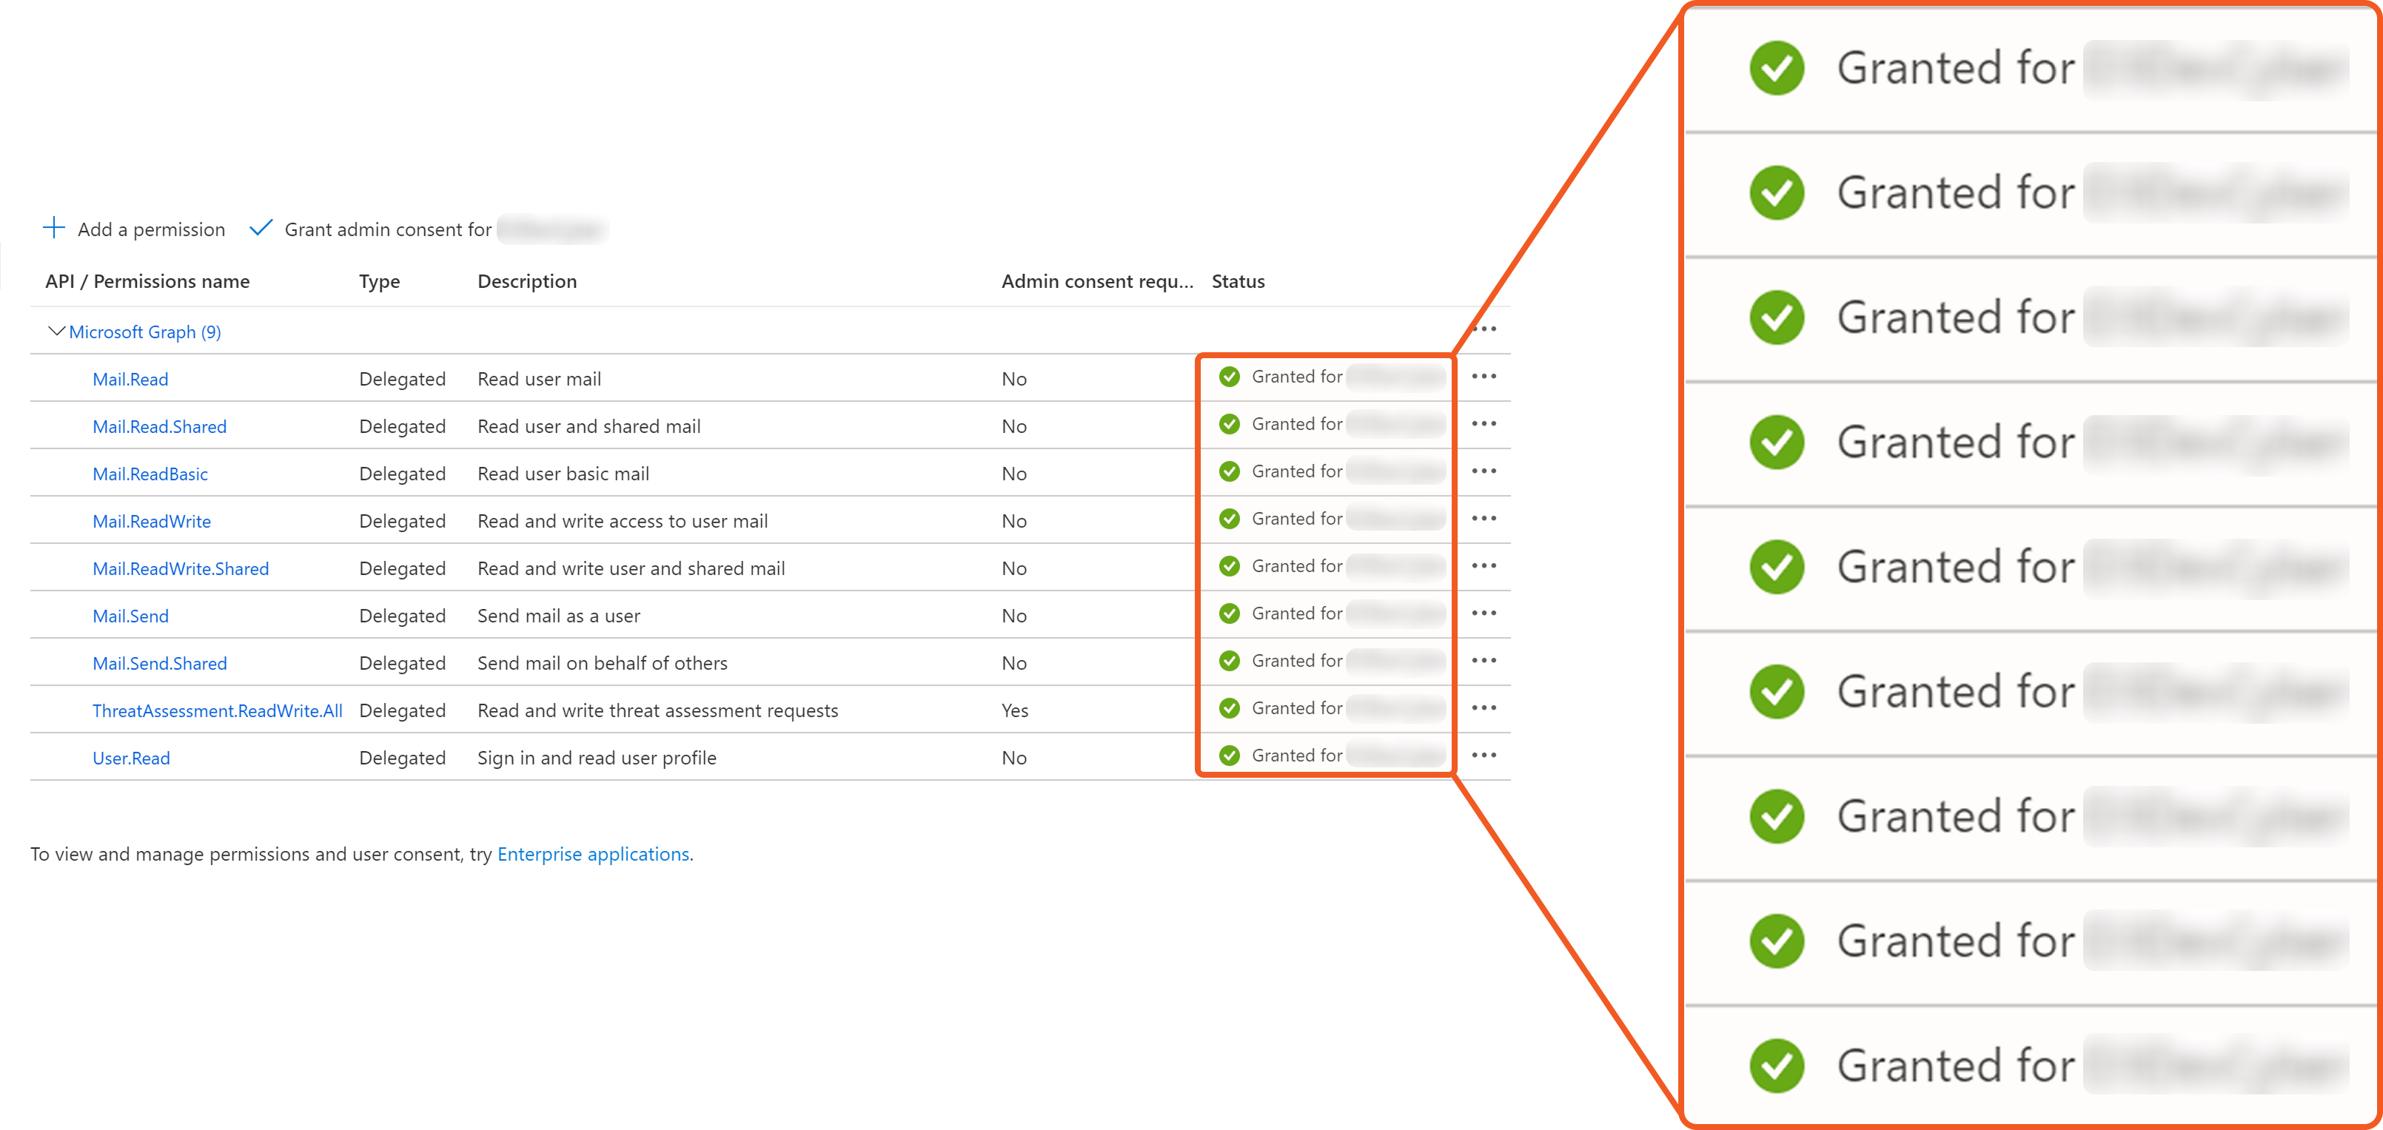Follow the Enterprise applications link

pos(592,853)
